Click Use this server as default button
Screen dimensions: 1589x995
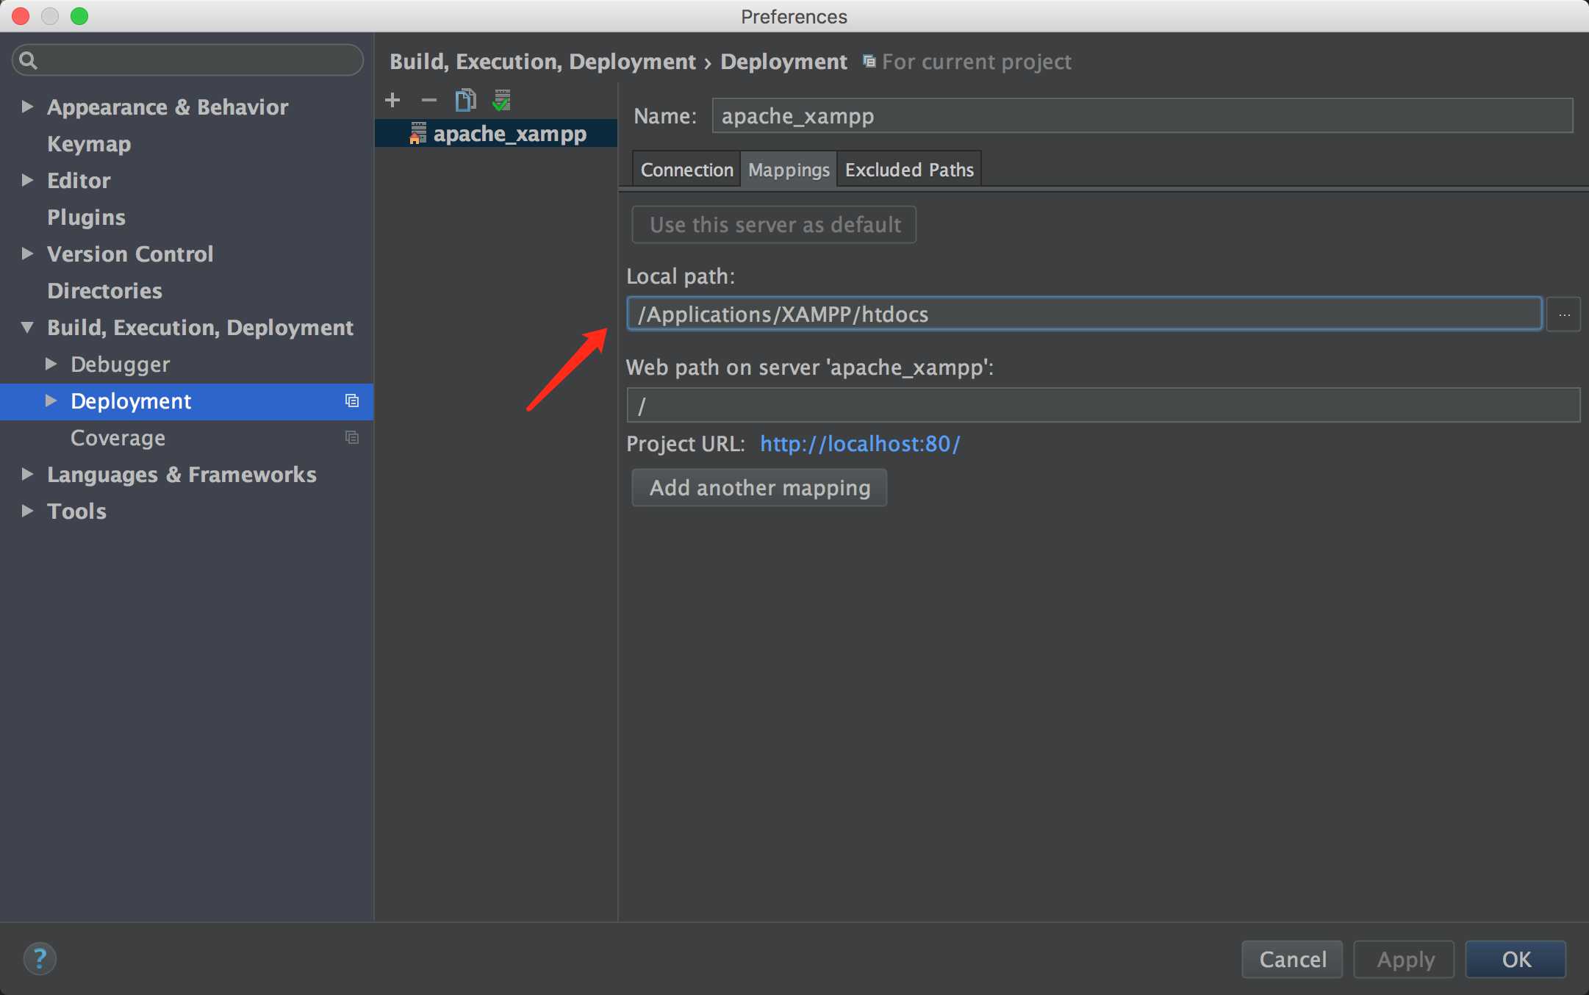tap(775, 223)
